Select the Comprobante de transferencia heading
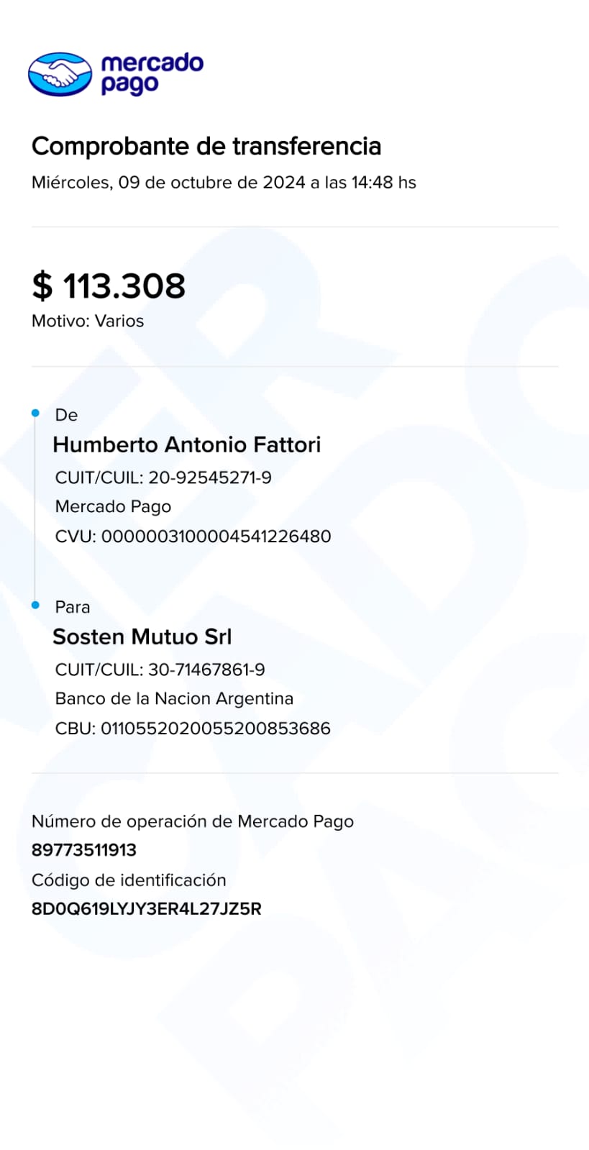The image size is (589, 1150). point(206,146)
